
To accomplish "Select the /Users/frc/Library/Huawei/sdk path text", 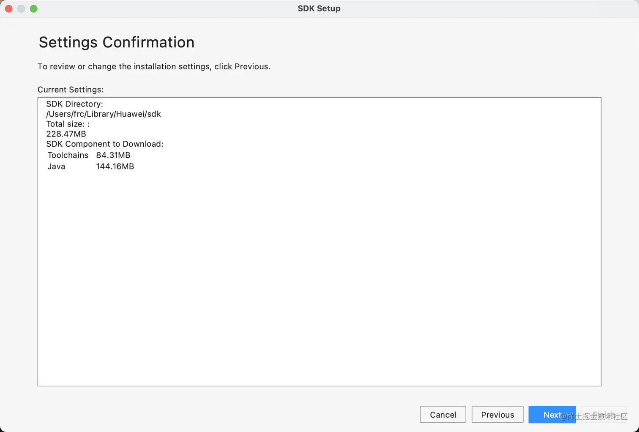I will point(104,114).
